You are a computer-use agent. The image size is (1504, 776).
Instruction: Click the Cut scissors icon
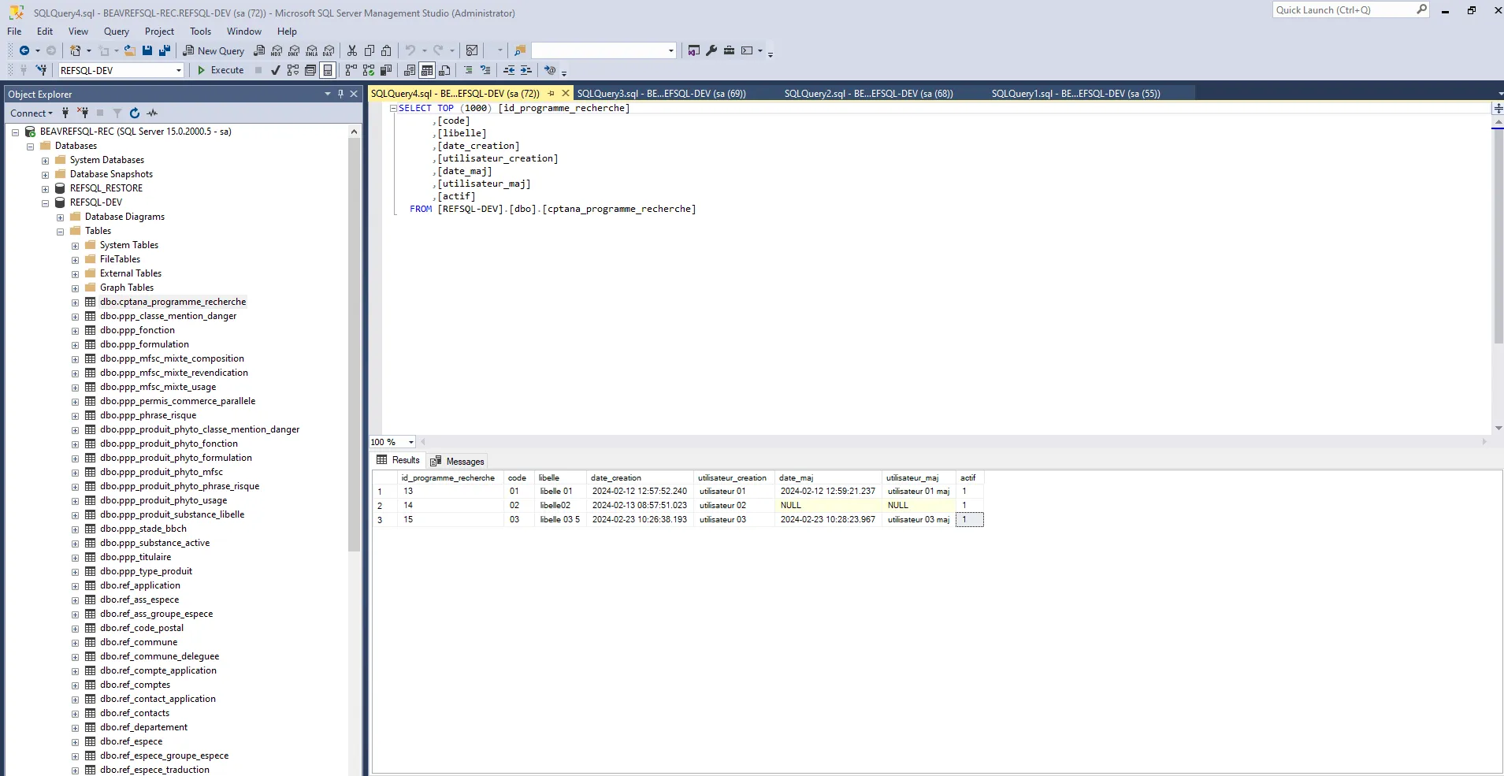(x=352, y=50)
